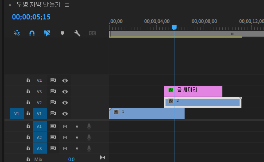
Task: Toggle lock on track V3
Action: 28,91
